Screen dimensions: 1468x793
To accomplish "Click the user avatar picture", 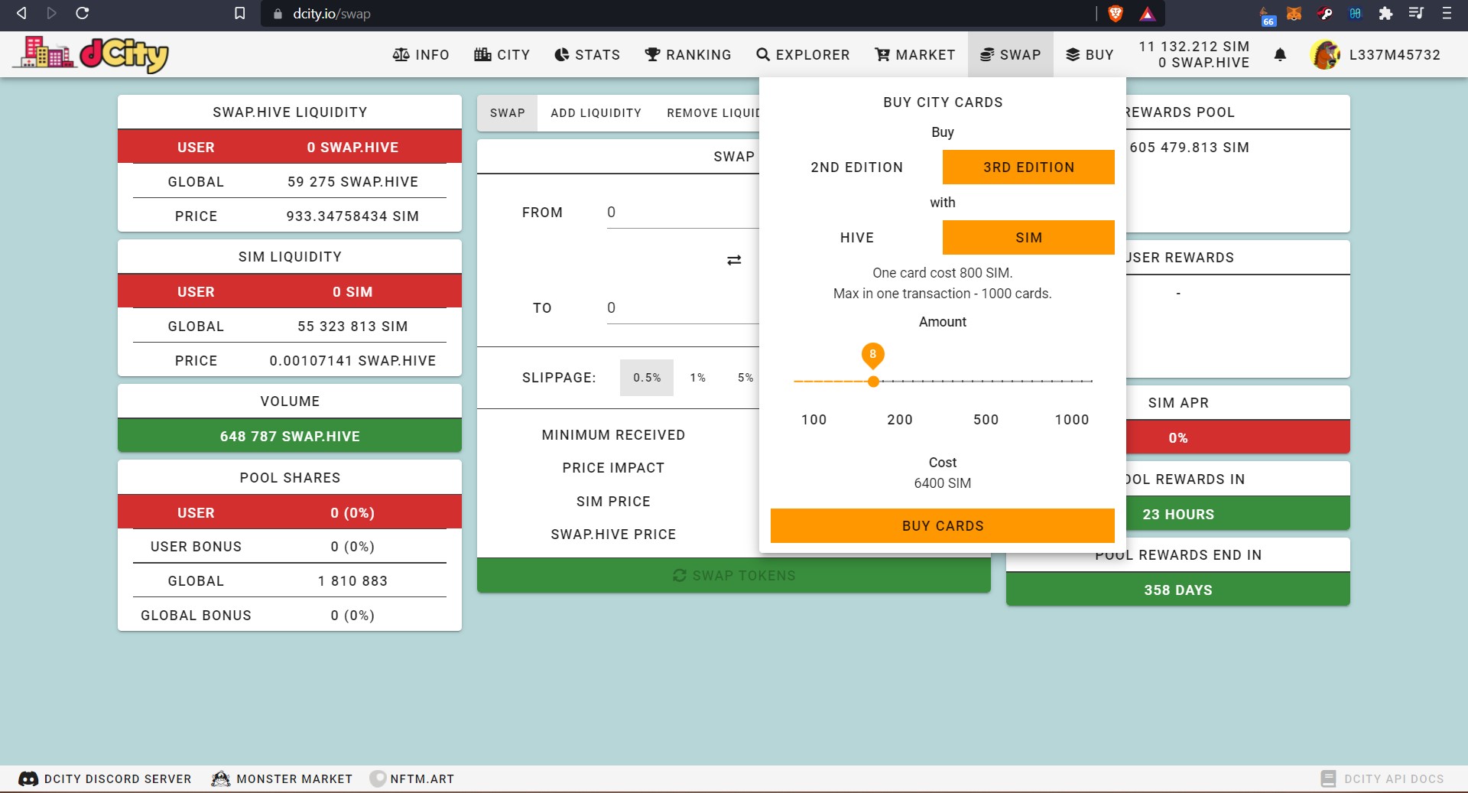I will click(x=1325, y=54).
